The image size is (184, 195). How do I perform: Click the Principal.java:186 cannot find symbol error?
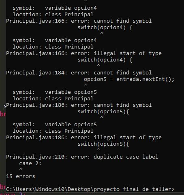79,105
